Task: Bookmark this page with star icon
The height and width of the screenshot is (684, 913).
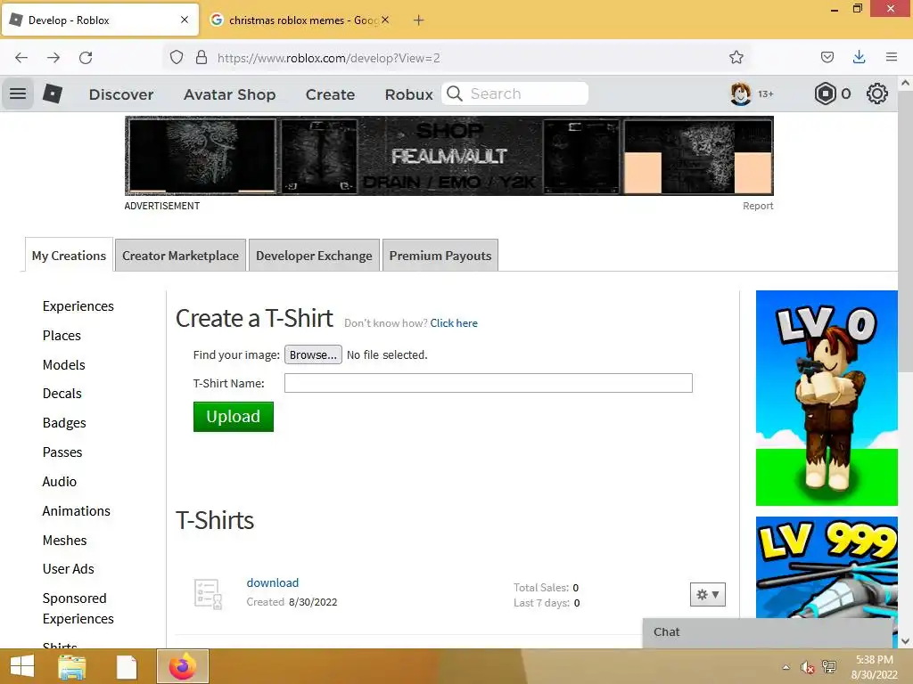Action: click(736, 57)
